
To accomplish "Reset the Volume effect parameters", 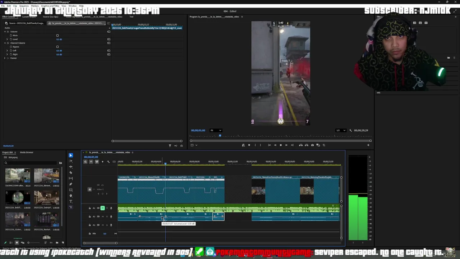I will pos(109,32).
